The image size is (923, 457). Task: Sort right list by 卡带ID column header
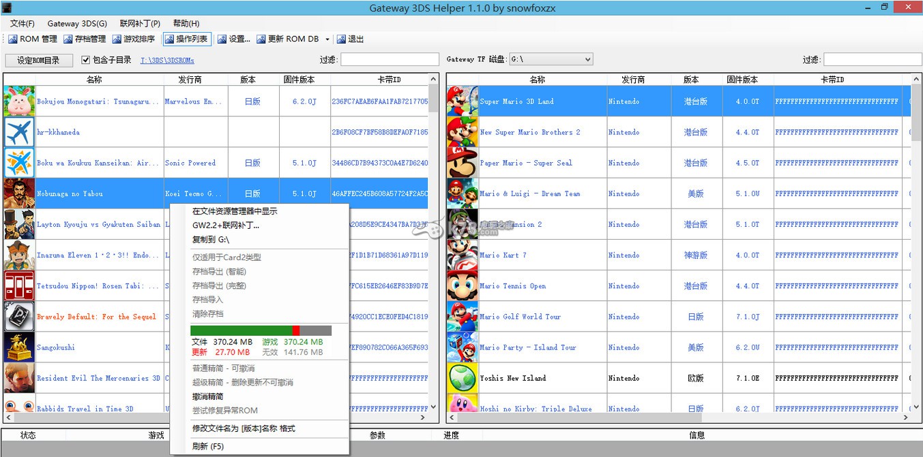click(832, 80)
